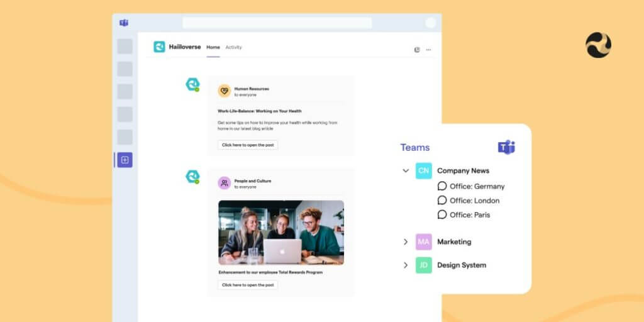Click the Haiiloverse app logo in header

159,47
